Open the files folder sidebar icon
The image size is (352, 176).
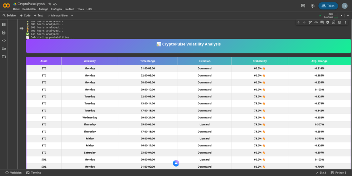4,57
